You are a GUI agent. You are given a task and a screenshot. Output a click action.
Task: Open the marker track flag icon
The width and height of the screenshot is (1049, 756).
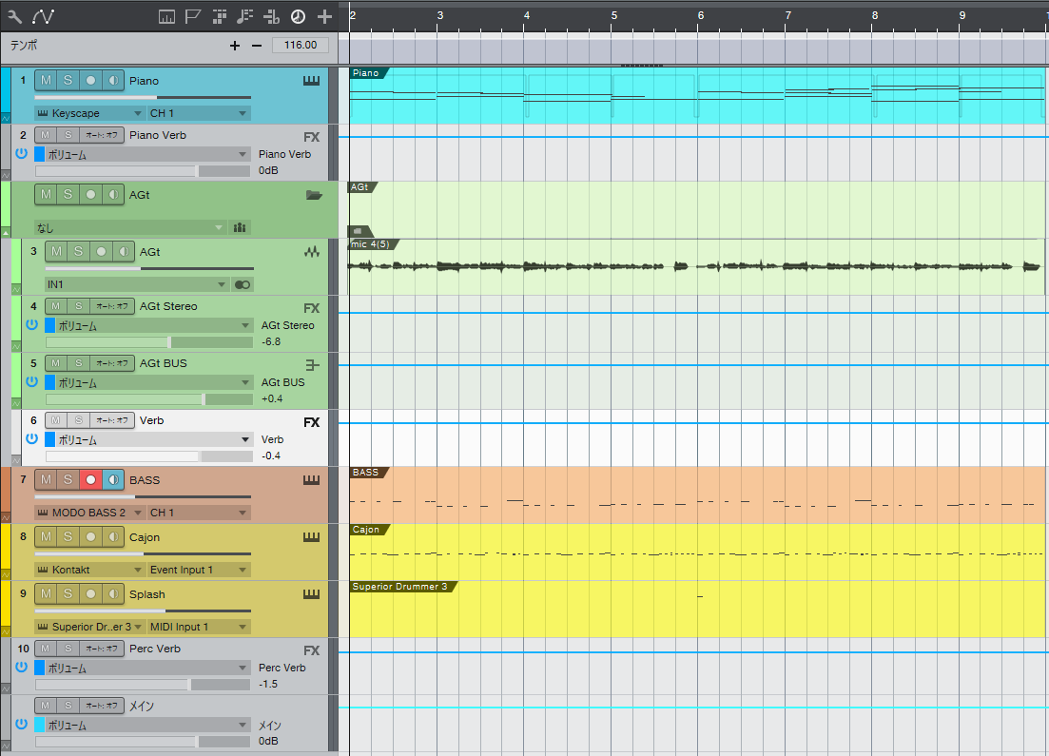click(x=193, y=17)
